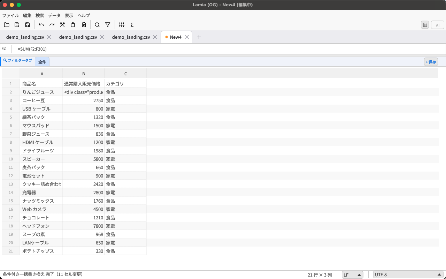Click cell ドライフルーツ
Screen dimensions: 446x279
pyautogui.click(x=41, y=151)
